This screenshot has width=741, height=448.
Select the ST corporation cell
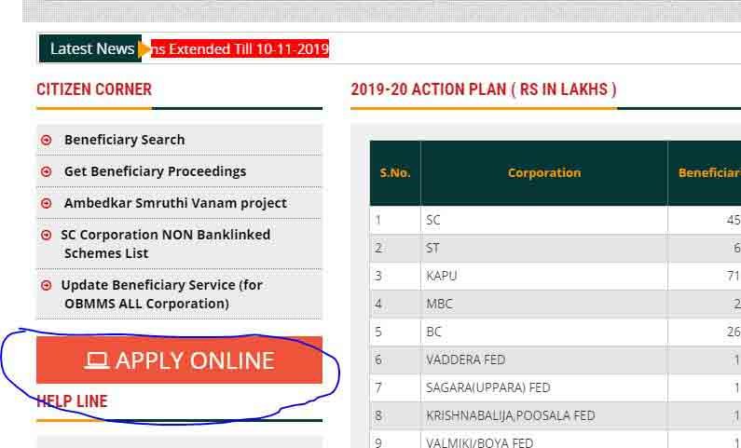click(544, 248)
